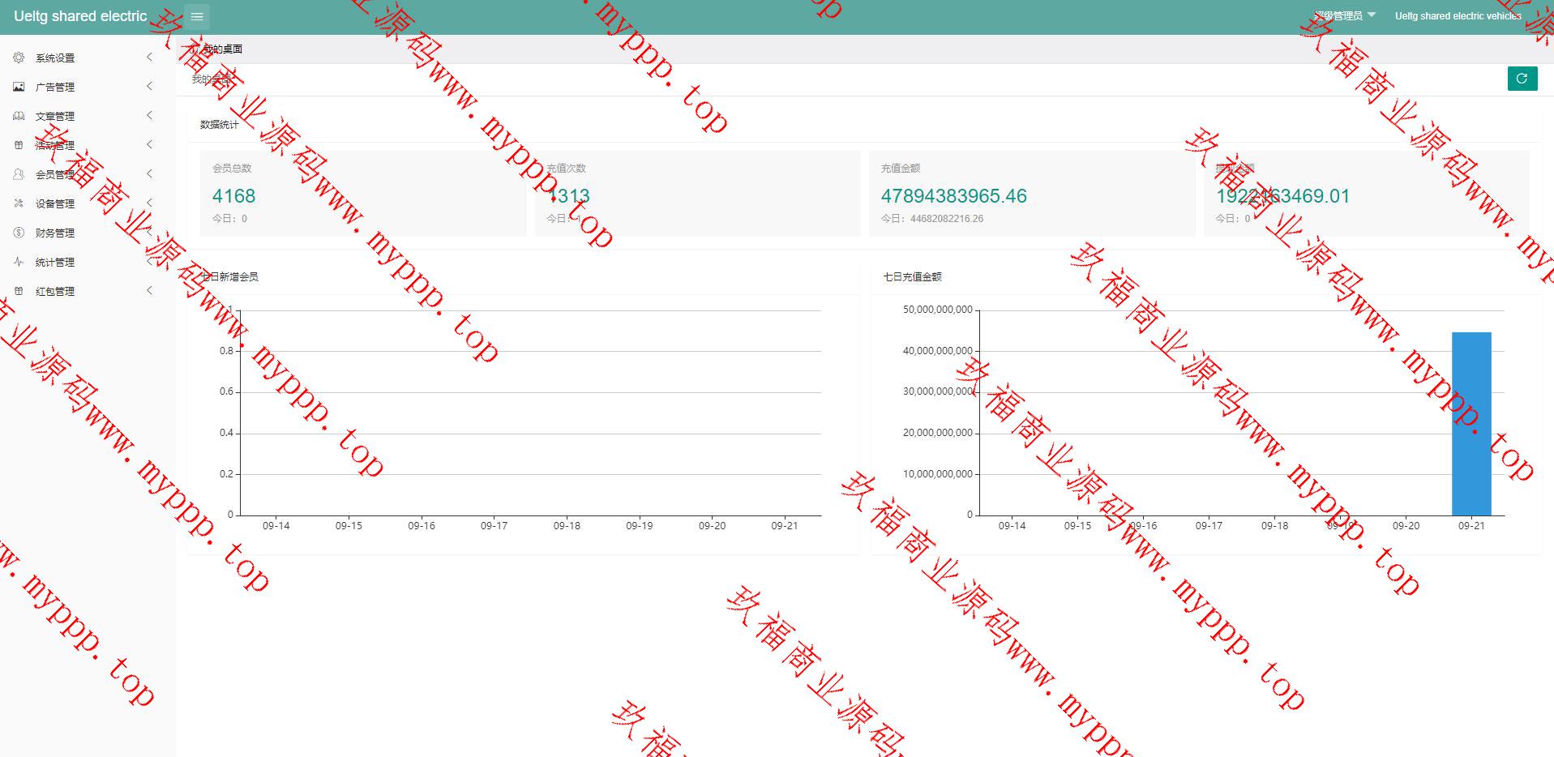The image size is (1554, 757).
Task: Click the green refresh button
Action: 1522,79
